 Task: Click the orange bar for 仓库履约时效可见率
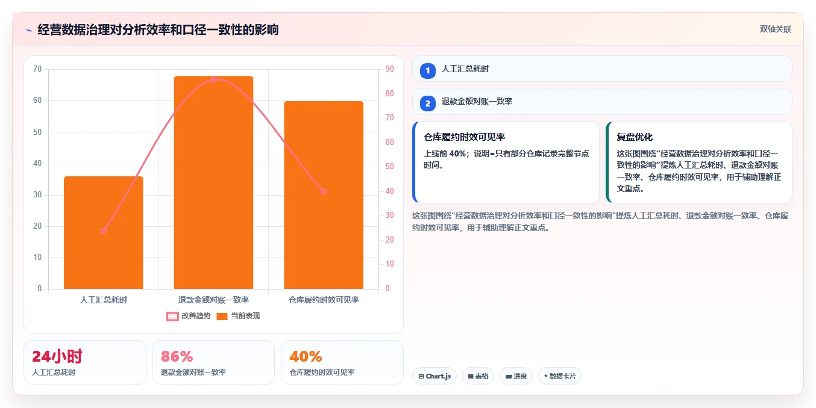[324, 195]
